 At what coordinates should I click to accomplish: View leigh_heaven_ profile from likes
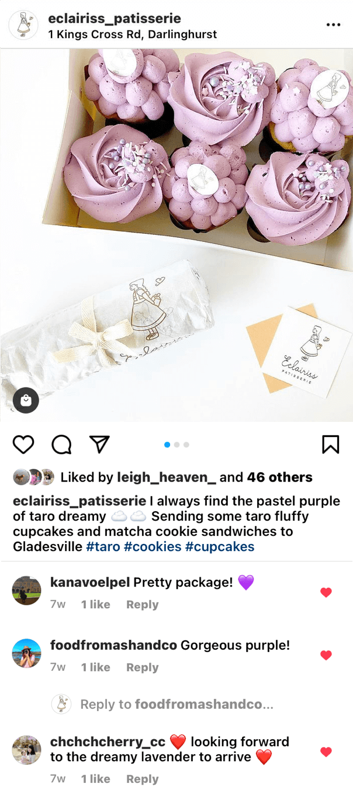167,477
